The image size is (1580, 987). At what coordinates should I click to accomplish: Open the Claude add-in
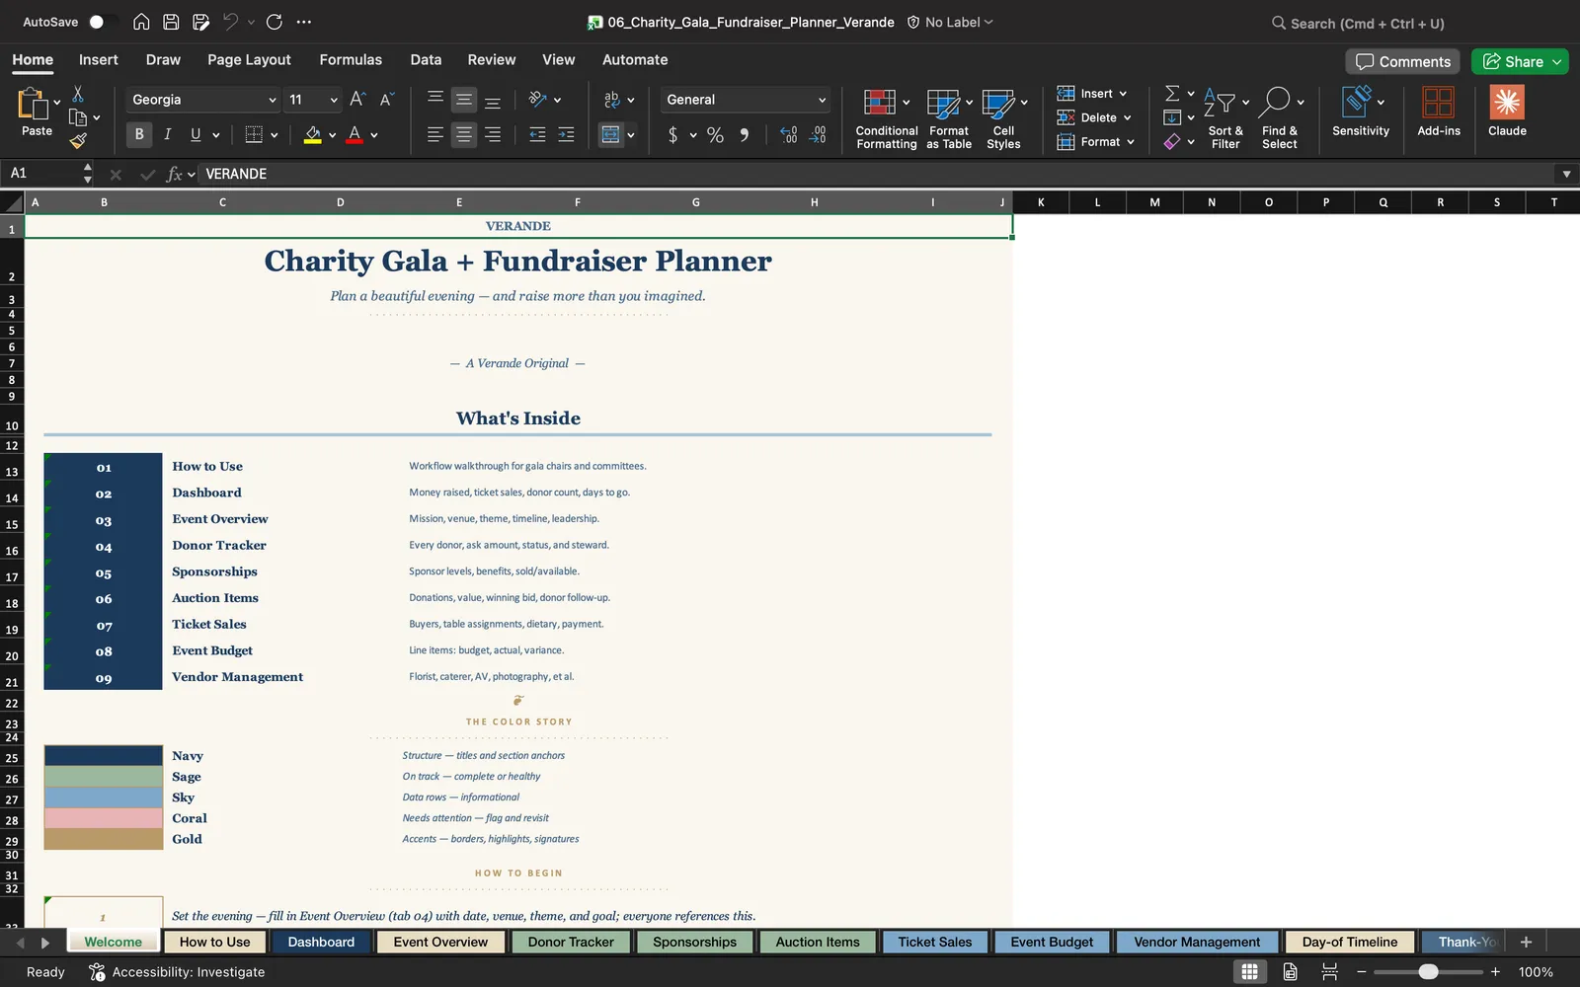[1507, 111]
